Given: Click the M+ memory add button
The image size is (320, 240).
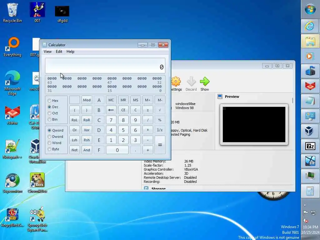Looking at the screenshot, I should (148, 100).
